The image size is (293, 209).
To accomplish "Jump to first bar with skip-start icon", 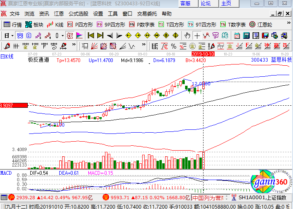I will (x=91, y=36).
